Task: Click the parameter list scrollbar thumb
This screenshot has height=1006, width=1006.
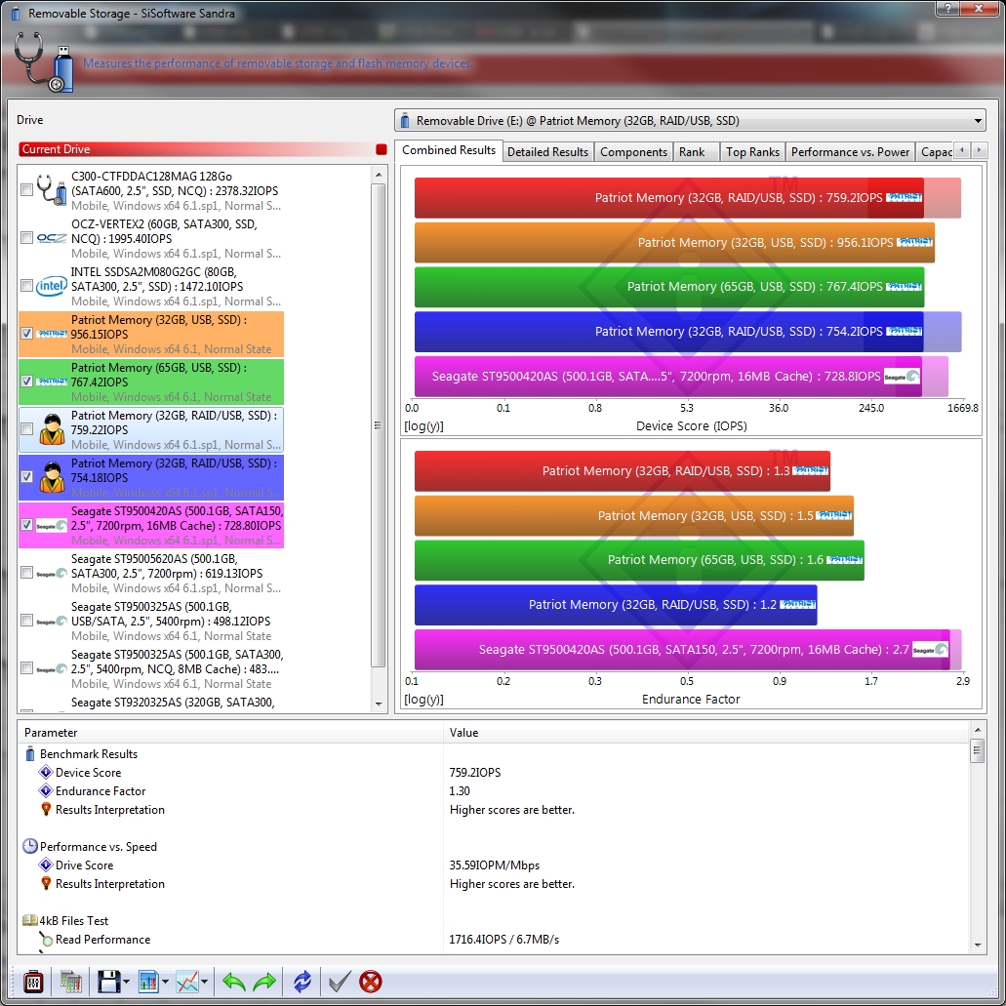Action: 977,750
